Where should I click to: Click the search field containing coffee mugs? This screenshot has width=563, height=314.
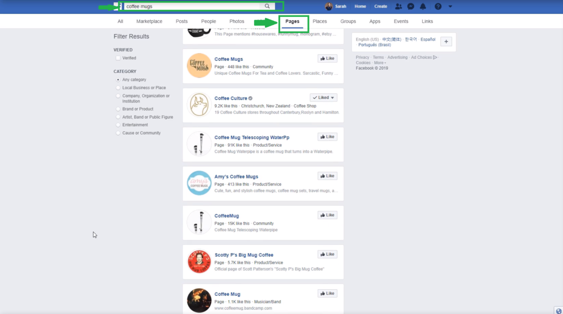192,6
